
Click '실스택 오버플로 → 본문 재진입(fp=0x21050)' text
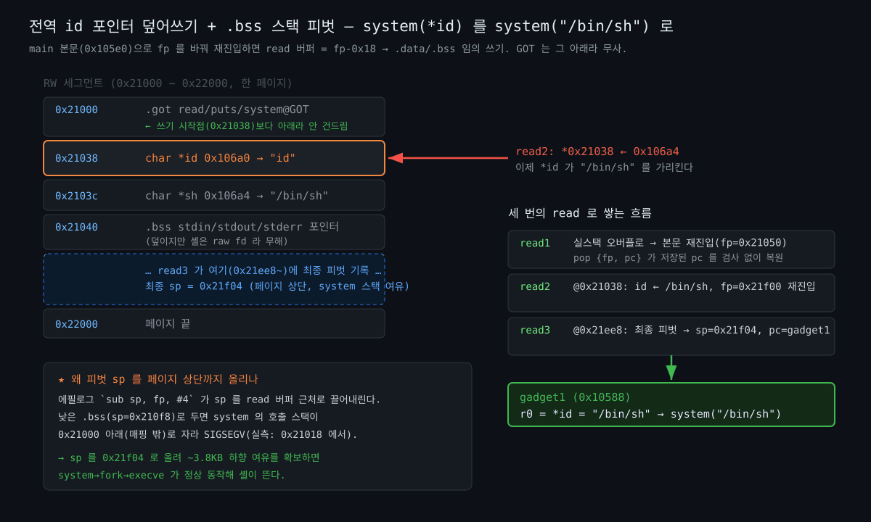point(680,243)
